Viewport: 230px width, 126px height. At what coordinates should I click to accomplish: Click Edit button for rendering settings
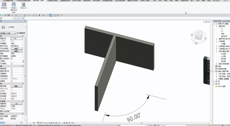16,86
